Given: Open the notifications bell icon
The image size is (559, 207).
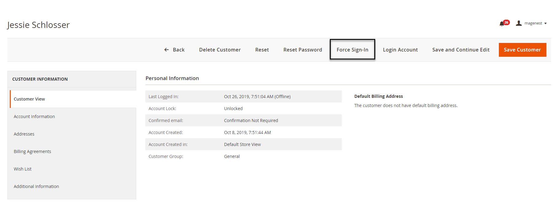Looking at the screenshot, I should [x=502, y=24].
